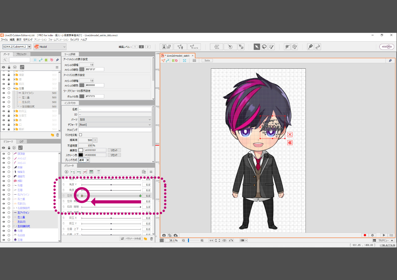Choose the lasso selection tool

pyautogui.click(x=264, y=47)
